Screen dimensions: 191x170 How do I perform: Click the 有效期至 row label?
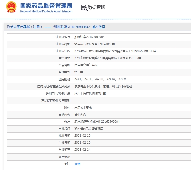tap(64, 150)
